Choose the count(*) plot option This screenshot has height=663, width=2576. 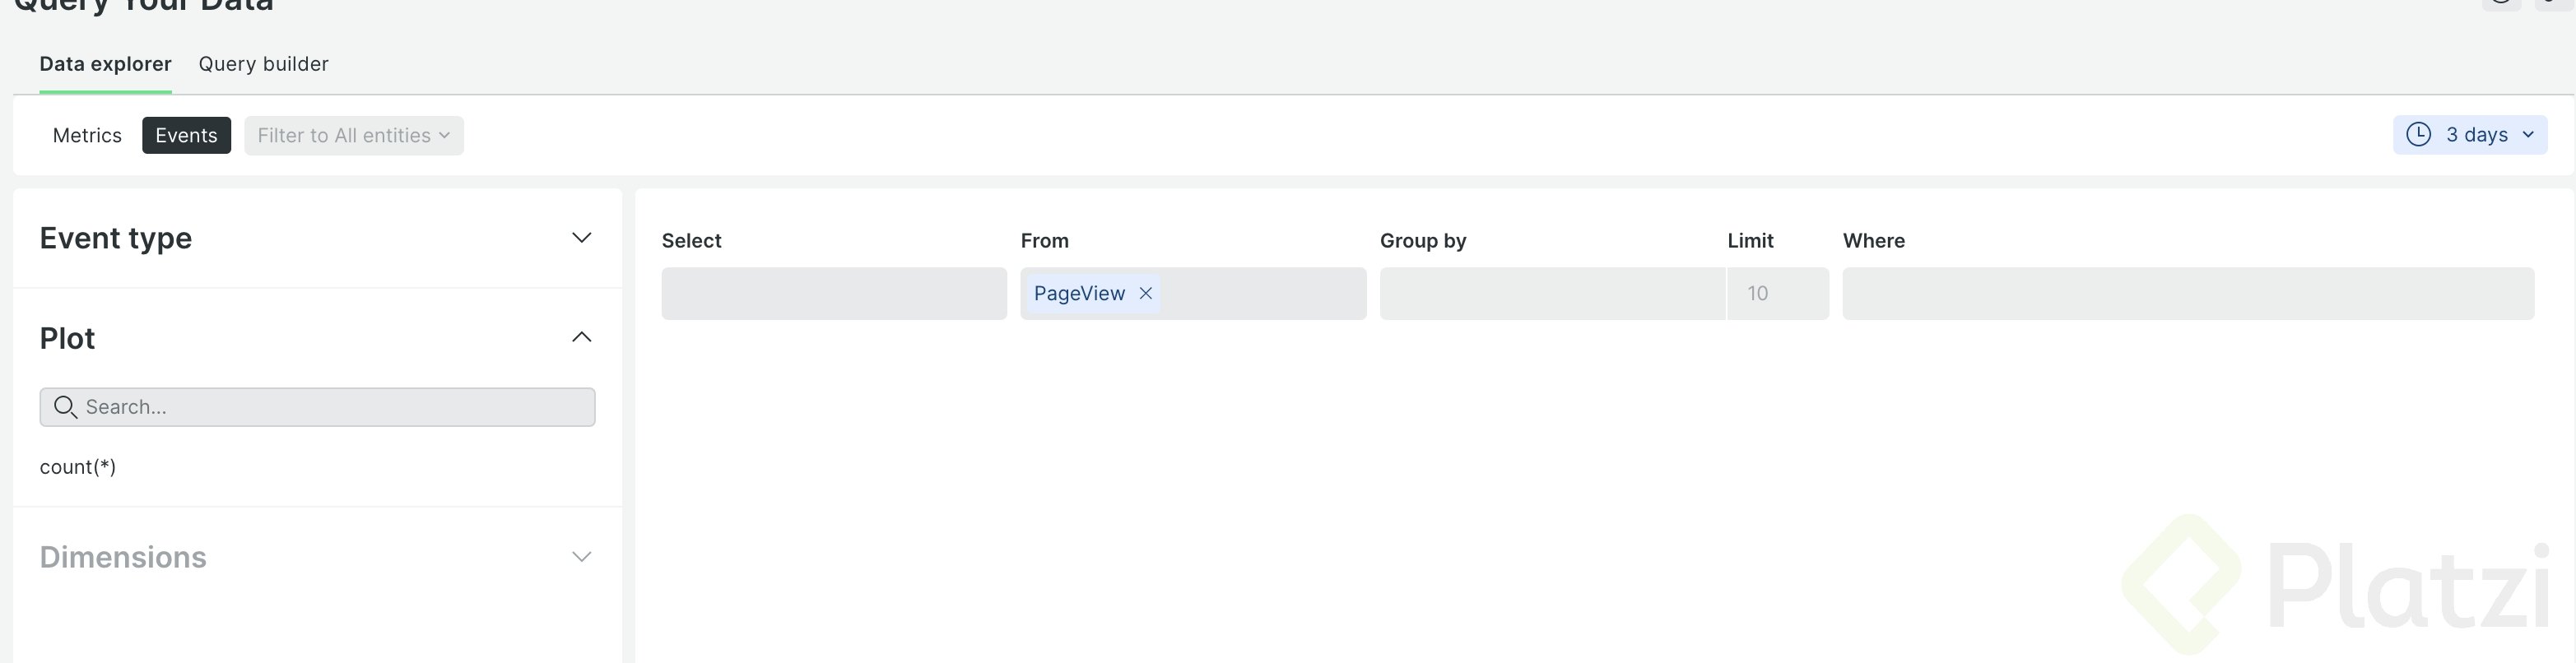(x=78, y=467)
